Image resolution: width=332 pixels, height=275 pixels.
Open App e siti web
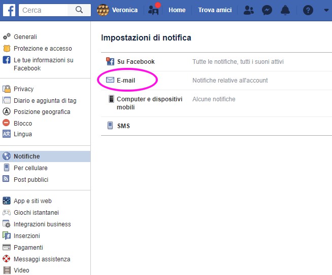pos(32,201)
